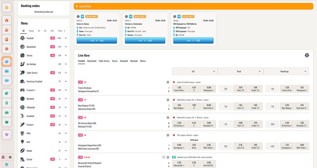
Task: Click the Rugby row in Menu
Action: [x=44, y=151]
